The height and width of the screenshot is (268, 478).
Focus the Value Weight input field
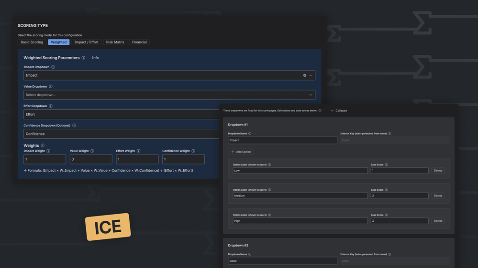[91, 159]
